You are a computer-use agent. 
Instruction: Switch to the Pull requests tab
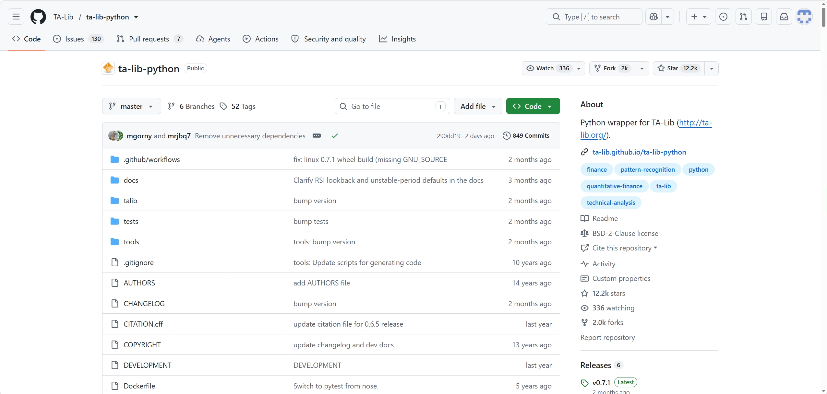tap(150, 39)
